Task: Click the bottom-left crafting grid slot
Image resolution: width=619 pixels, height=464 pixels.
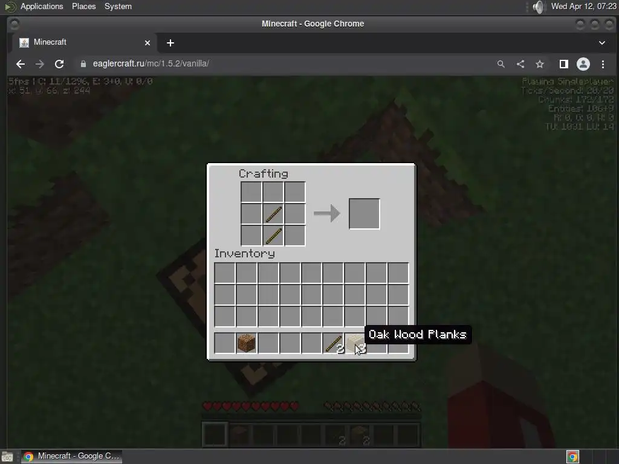Action: coord(251,236)
